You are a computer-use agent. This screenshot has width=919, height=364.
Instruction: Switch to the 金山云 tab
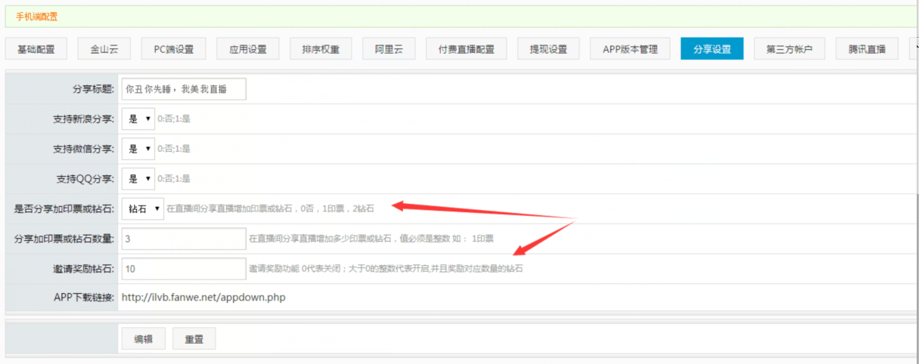click(x=104, y=49)
